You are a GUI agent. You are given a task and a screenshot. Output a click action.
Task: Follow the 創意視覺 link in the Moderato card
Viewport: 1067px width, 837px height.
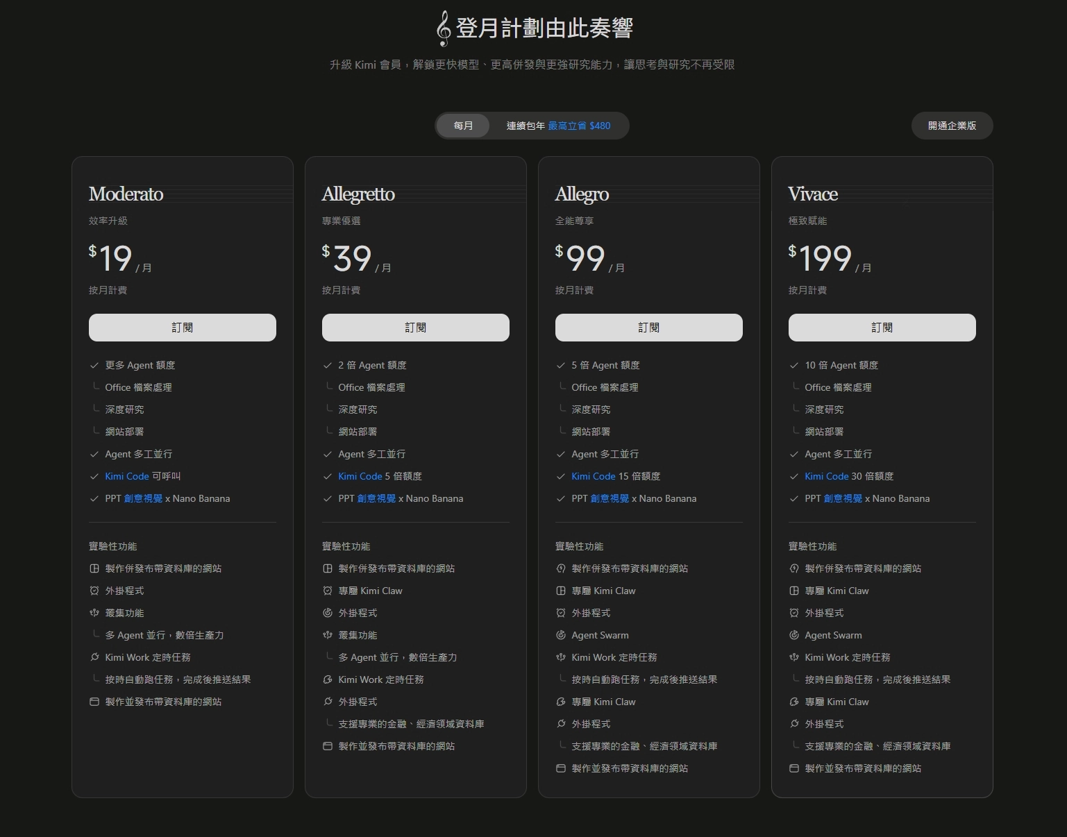coord(143,498)
